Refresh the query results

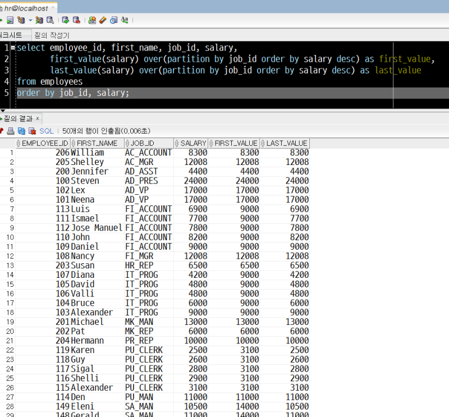coord(21,130)
